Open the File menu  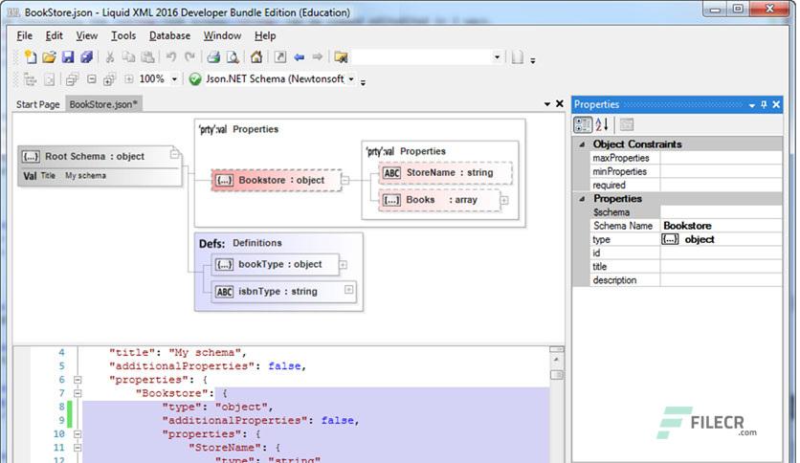[24, 35]
